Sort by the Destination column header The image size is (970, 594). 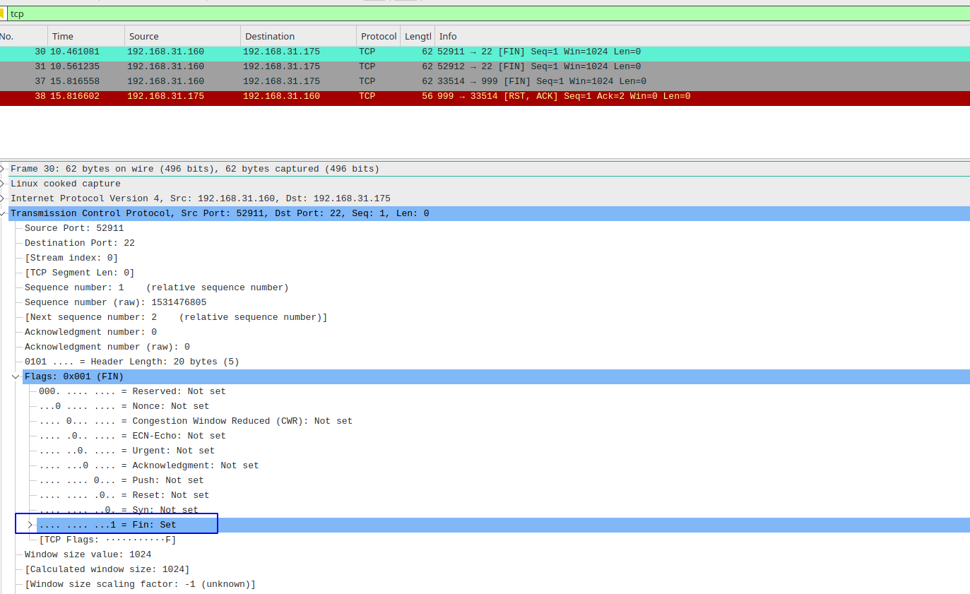298,36
